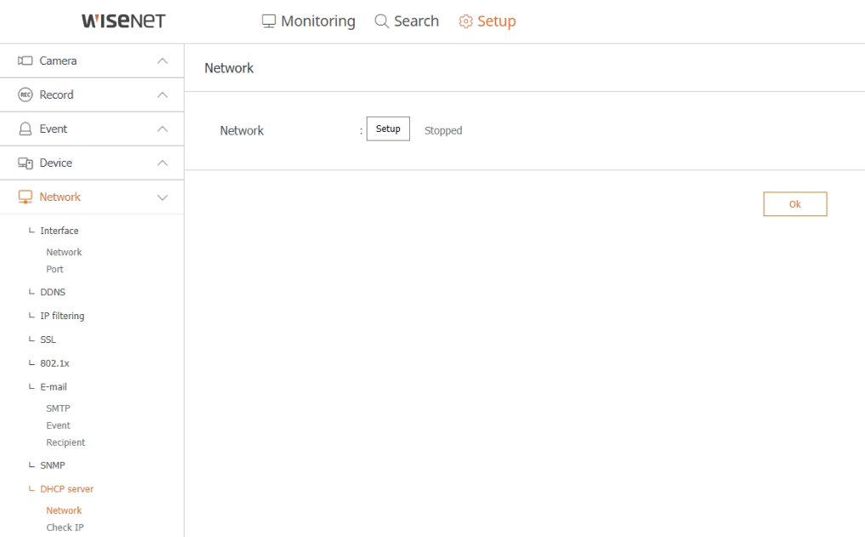Viewport: 865px width, 537px height.
Task: Click the Record REC icon
Action: [x=25, y=95]
